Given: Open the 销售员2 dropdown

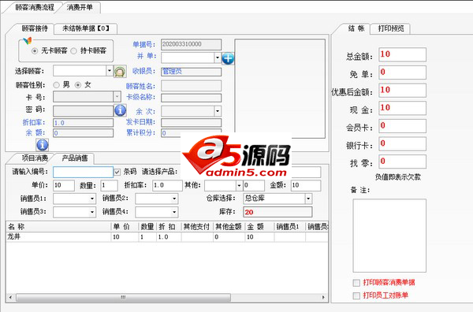Looking at the screenshot, I should tap(174, 199).
